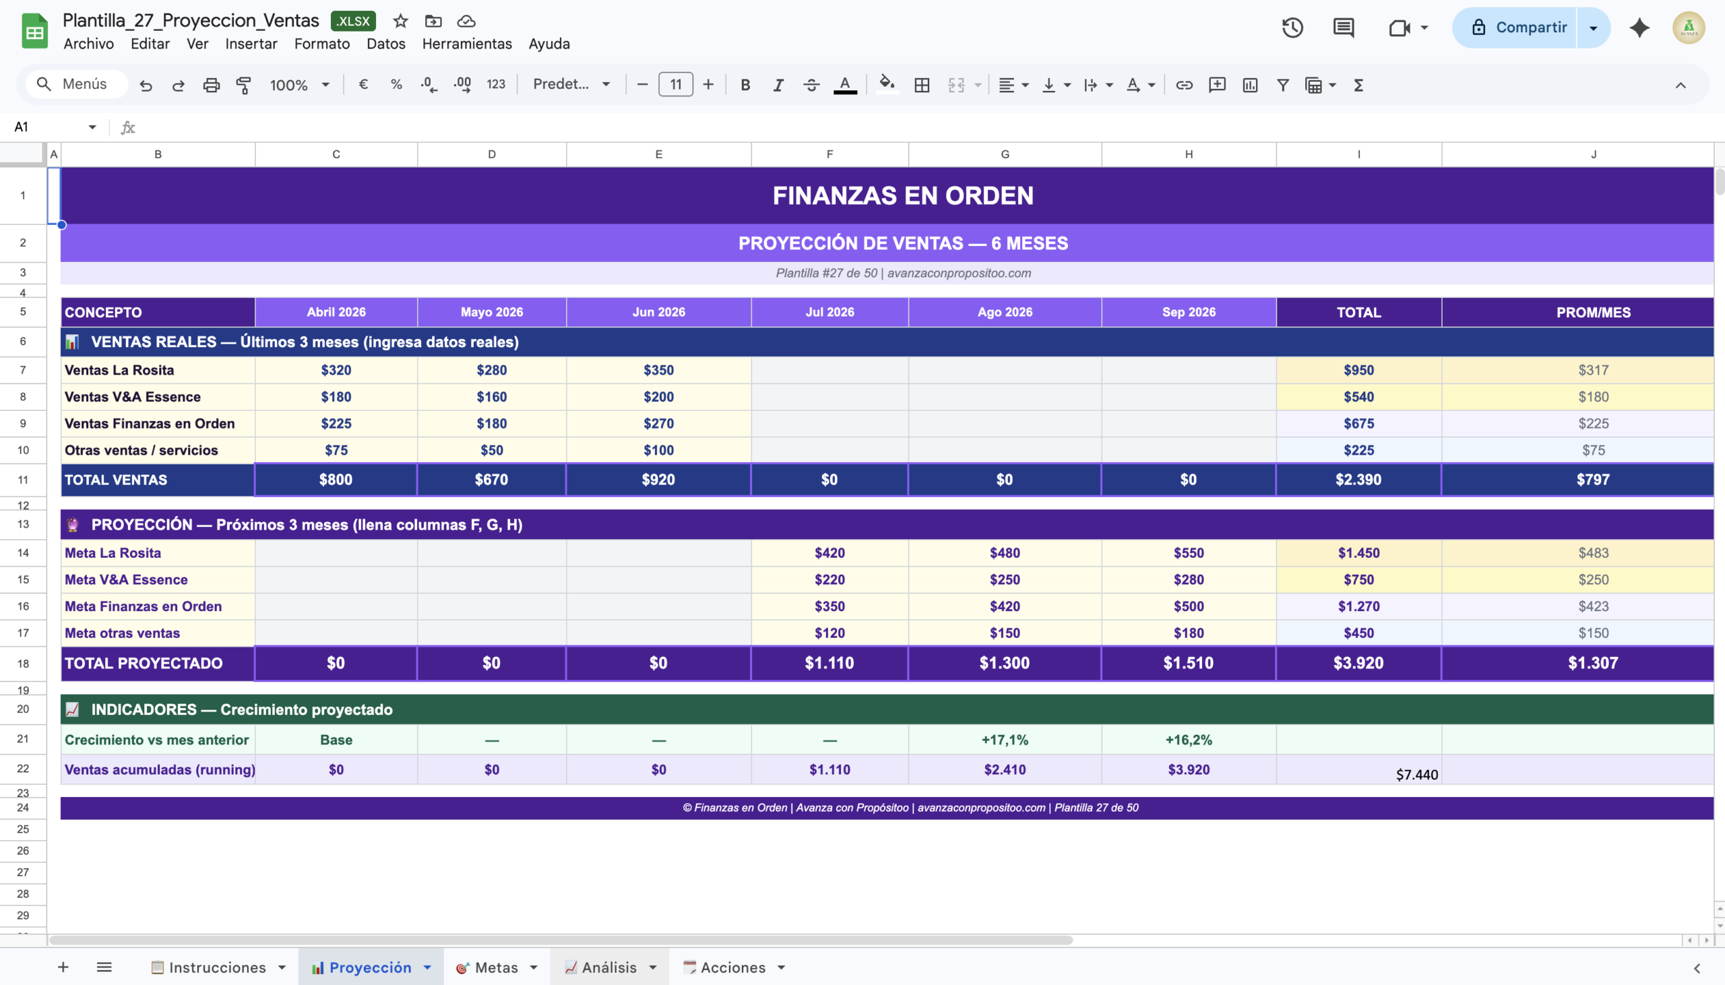1725x985 pixels.
Task: Click the insert chart icon
Action: coord(1249,86)
